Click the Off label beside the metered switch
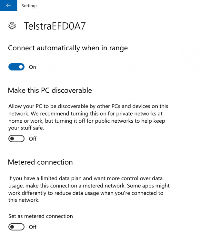 33,227
